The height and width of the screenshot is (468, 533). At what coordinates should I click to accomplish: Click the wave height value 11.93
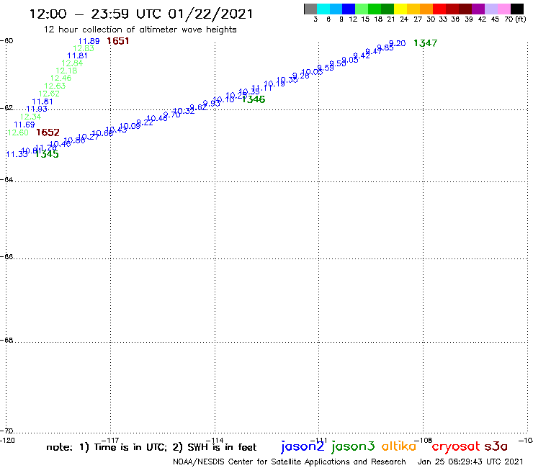click(36, 109)
